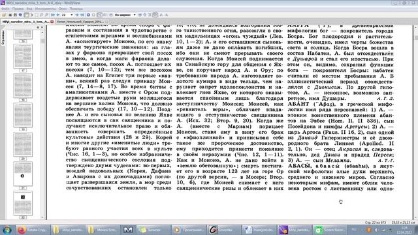This screenshot has width=418, height=235.
Task: Go to the next page
Action: coord(77,15)
